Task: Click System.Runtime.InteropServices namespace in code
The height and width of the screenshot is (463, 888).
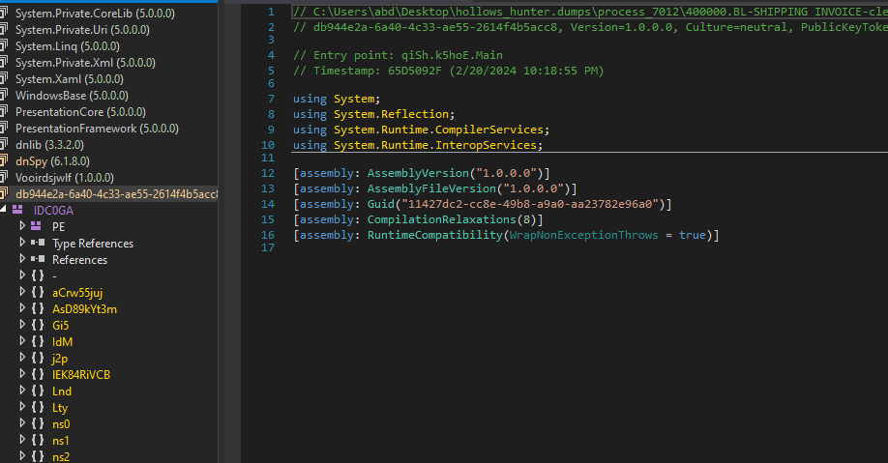Action: click(435, 145)
